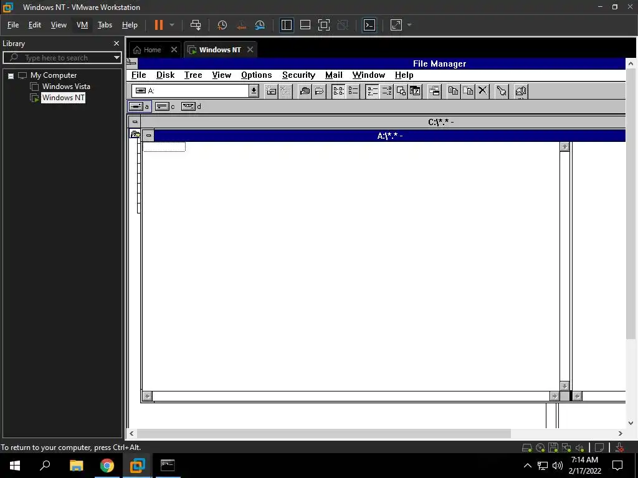
Task: Open VMware Tabs menu
Action: 105,25
